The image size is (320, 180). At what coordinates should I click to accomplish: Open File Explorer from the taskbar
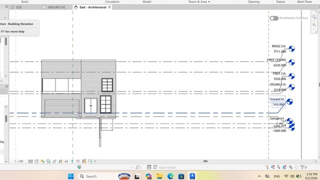point(159,176)
